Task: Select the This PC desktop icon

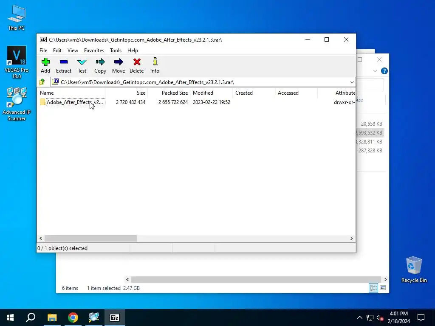Action: coord(17,17)
